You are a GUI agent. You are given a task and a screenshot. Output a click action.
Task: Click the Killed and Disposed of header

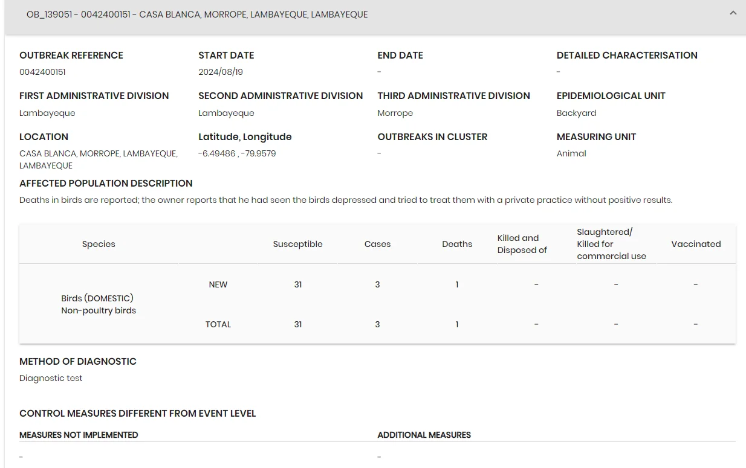pos(522,244)
